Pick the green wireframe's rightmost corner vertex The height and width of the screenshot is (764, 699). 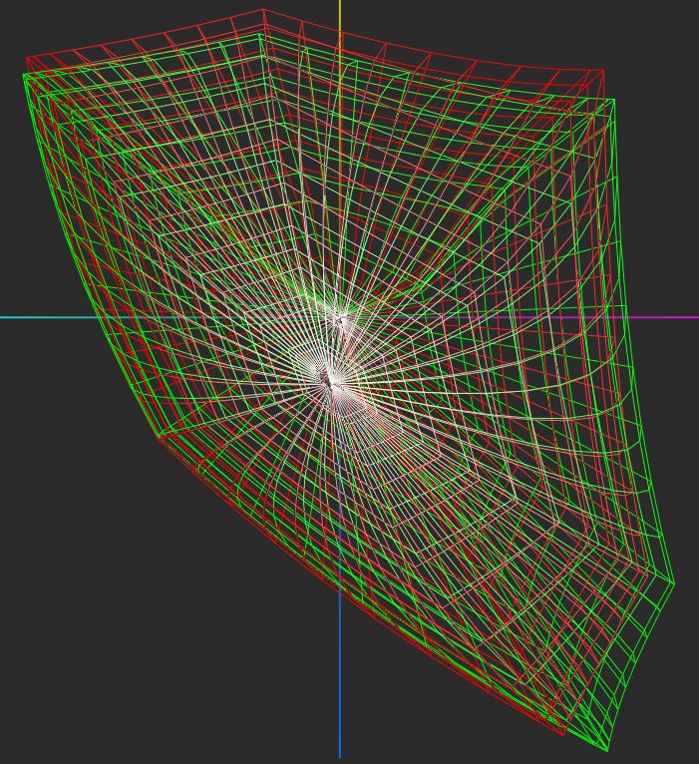point(675,584)
